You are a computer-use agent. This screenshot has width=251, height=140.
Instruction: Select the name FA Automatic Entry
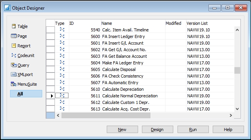[120, 83]
